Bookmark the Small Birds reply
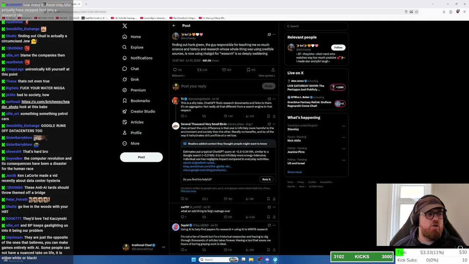469x264 pixels. 269,199
